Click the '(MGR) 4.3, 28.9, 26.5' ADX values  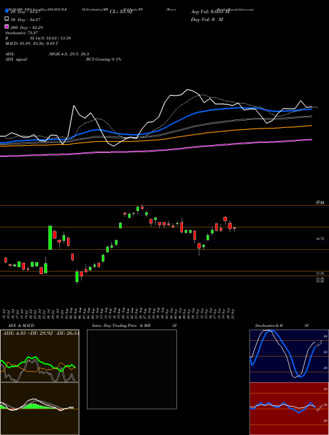pos(68,54)
